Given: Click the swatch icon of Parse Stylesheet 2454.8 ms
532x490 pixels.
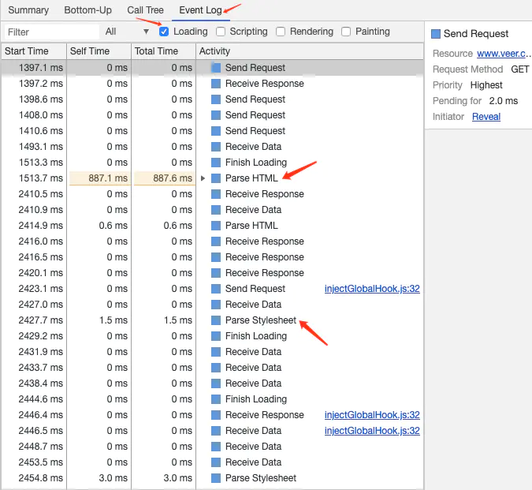Looking at the screenshot, I should [x=216, y=478].
